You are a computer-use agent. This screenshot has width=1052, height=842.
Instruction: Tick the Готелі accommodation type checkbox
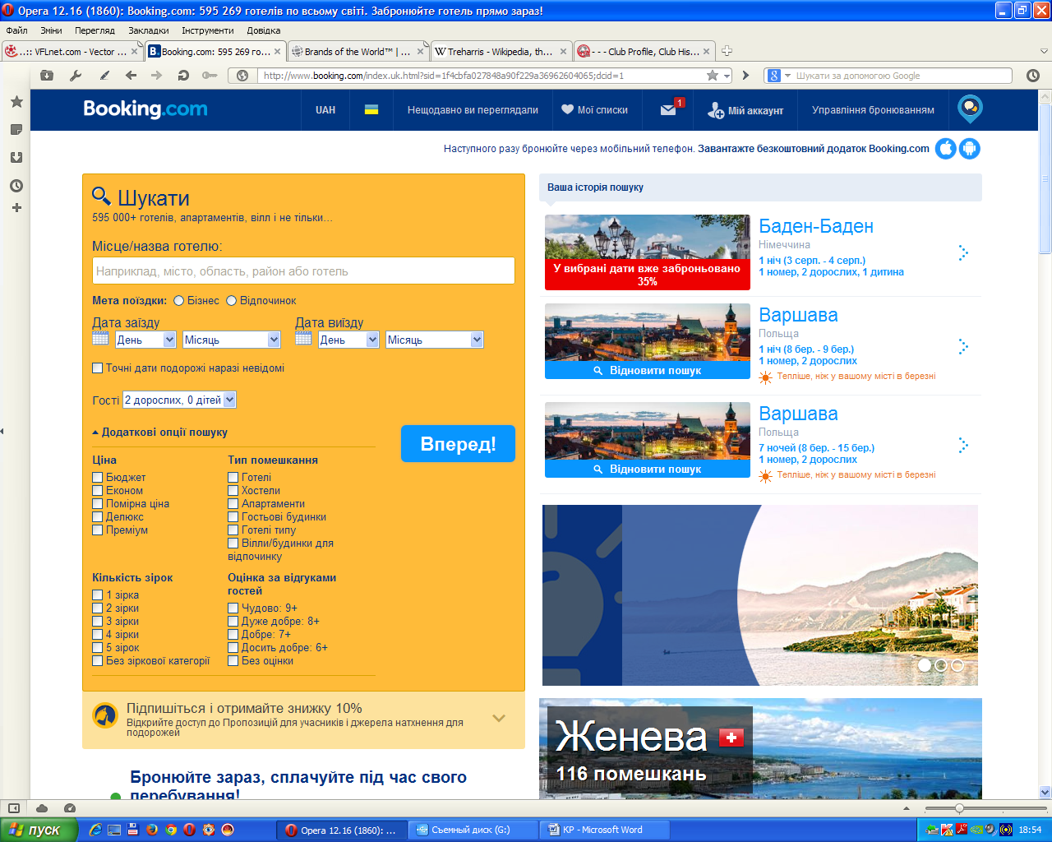(x=233, y=477)
